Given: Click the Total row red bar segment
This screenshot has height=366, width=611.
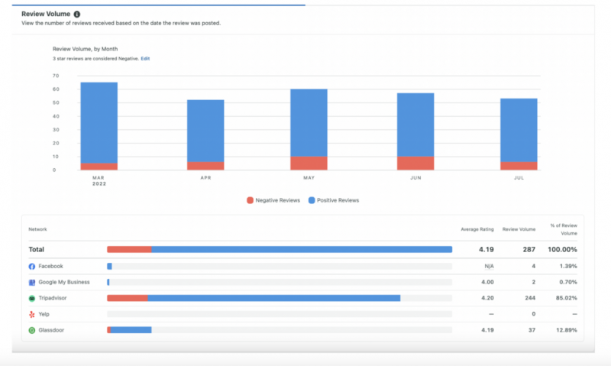Looking at the screenshot, I should (129, 249).
